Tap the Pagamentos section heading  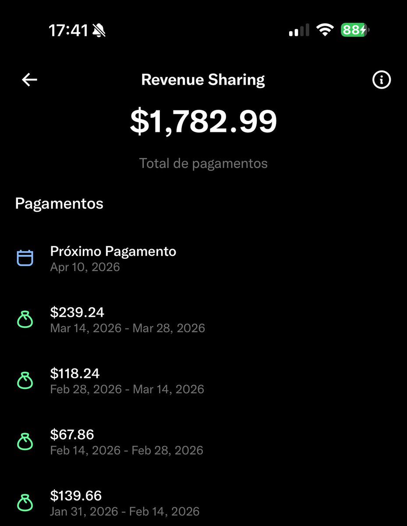59,204
